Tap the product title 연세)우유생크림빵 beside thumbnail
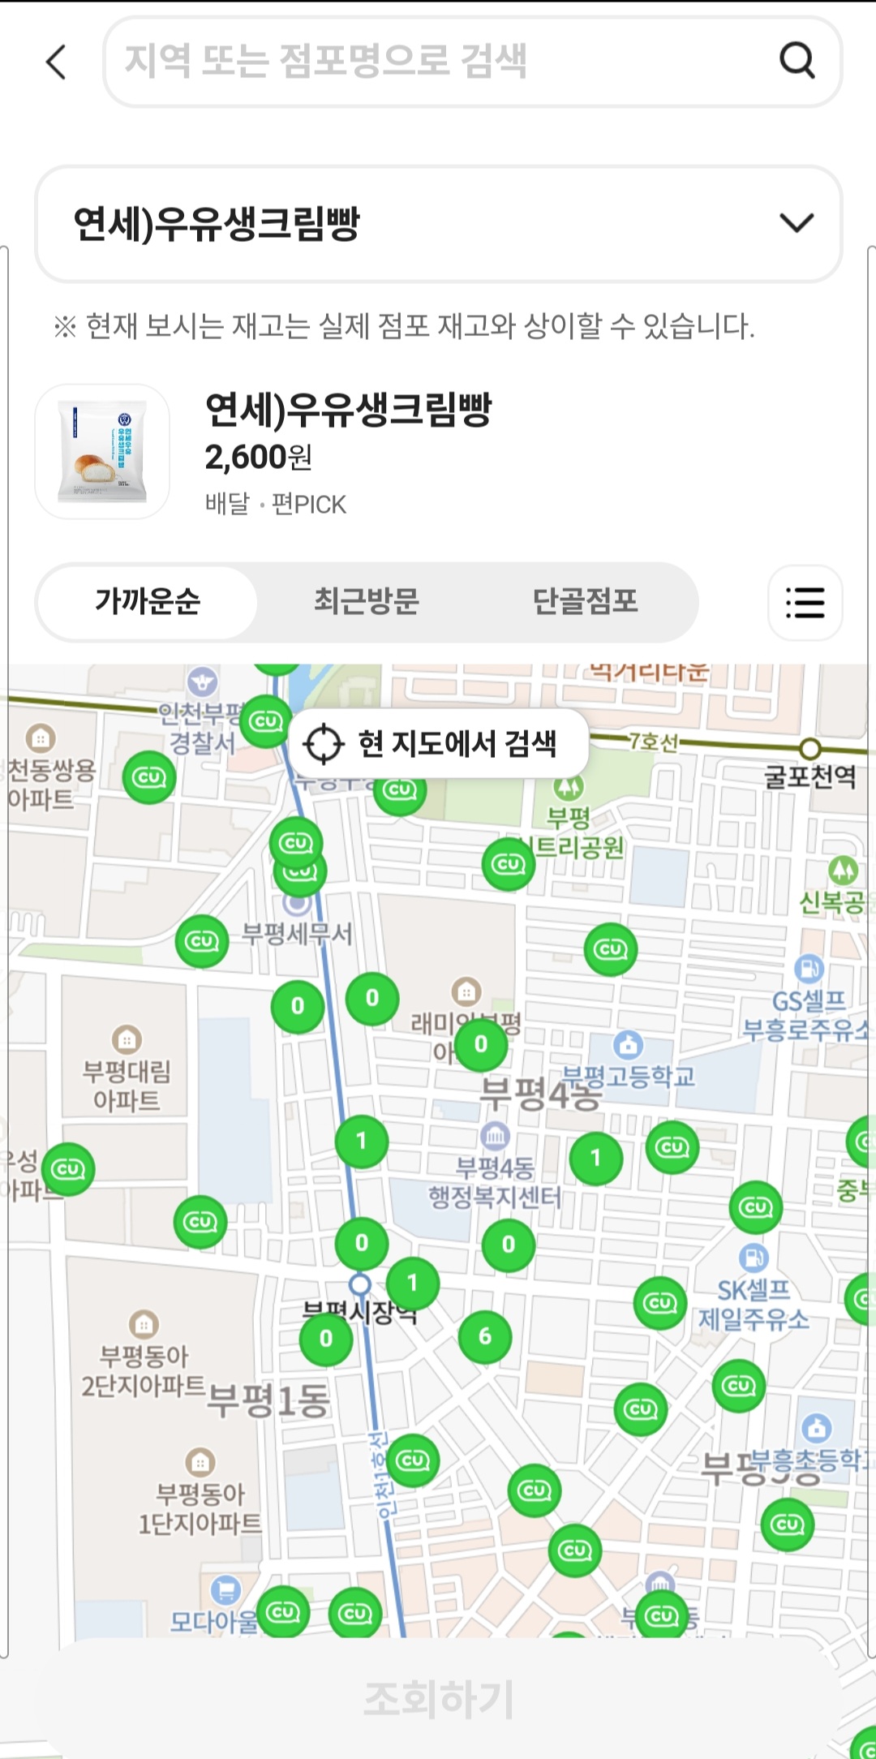876x1759 pixels. pyautogui.click(x=349, y=409)
